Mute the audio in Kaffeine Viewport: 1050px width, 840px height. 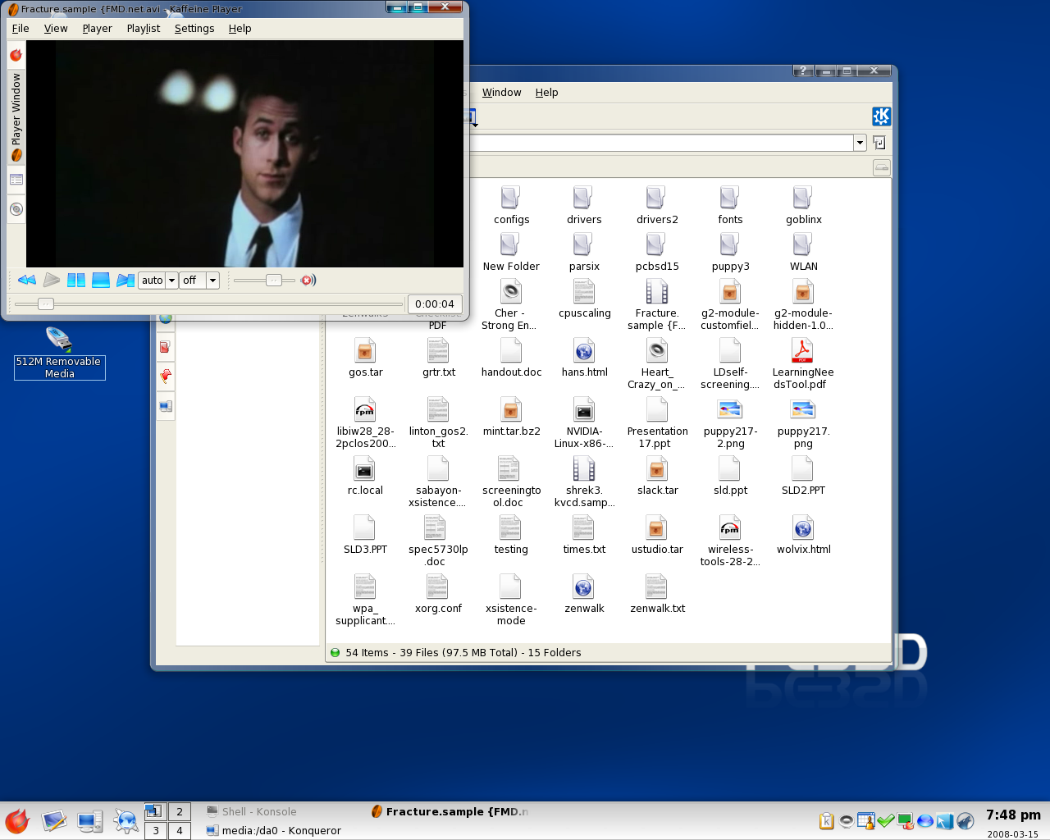308,281
